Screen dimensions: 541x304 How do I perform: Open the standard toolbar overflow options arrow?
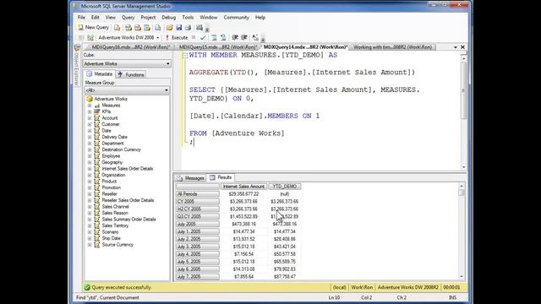point(207,29)
